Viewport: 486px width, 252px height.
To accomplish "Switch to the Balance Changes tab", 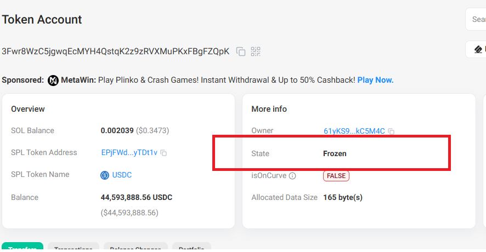I will pos(135,247).
